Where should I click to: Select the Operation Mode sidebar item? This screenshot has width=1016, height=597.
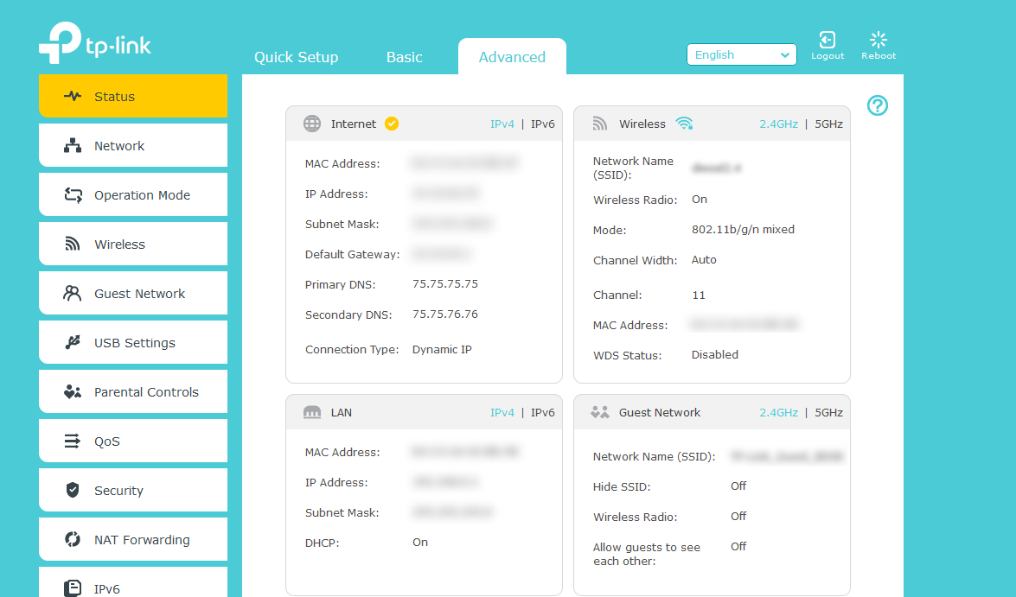pyautogui.click(x=133, y=194)
